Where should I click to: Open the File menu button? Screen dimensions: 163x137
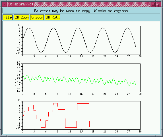pos(8,17)
